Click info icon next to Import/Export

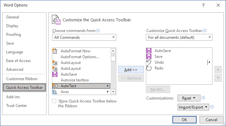point(212,107)
